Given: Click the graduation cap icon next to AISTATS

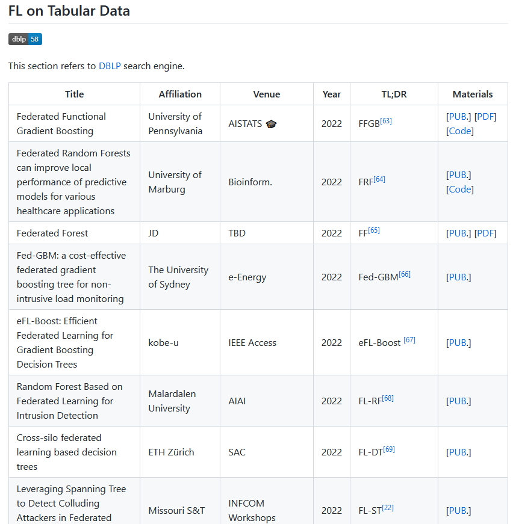Looking at the screenshot, I should [271, 124].
